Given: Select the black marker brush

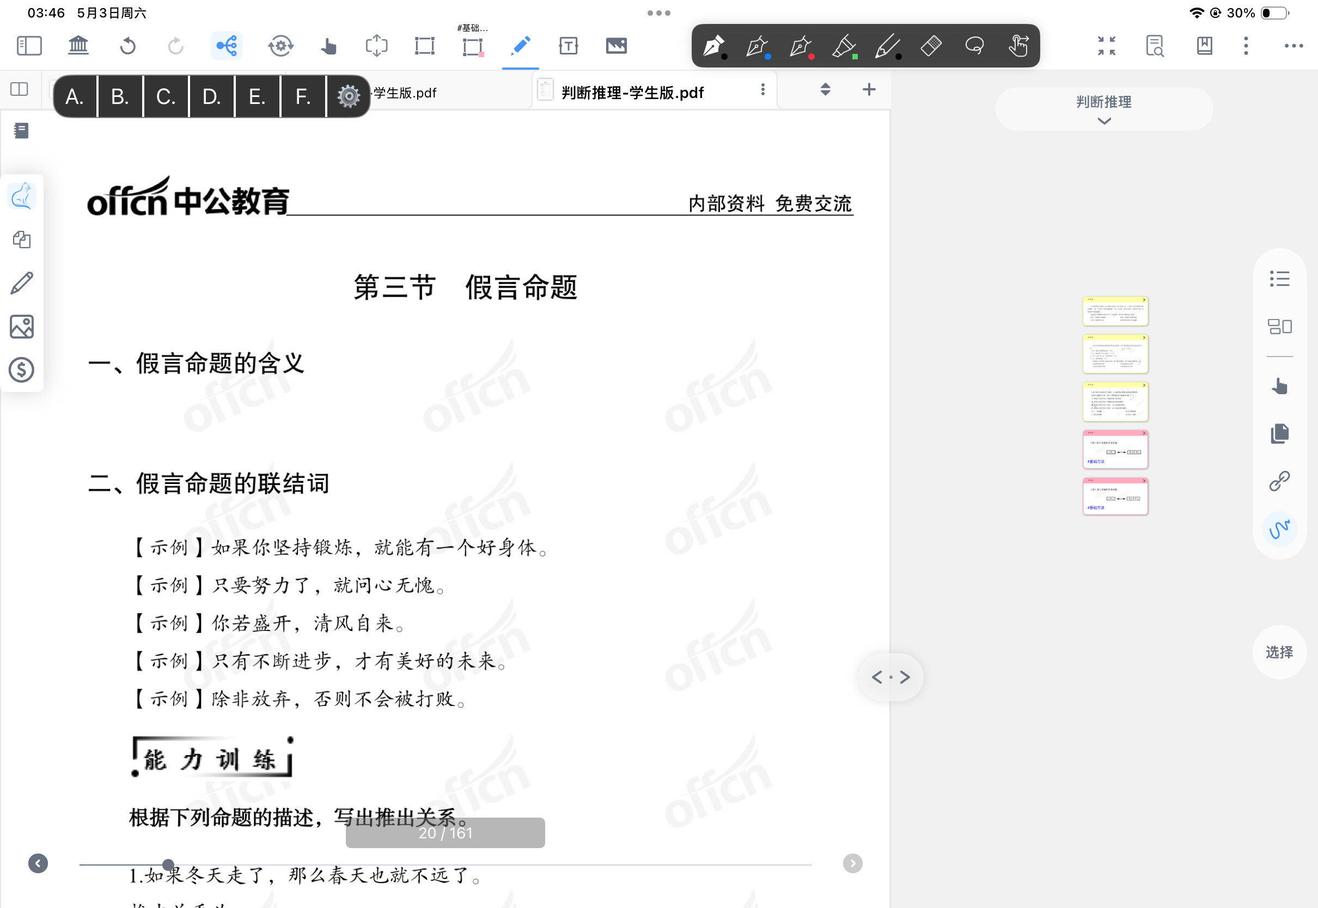Looking at the screenshot, I should pos(888,46).
